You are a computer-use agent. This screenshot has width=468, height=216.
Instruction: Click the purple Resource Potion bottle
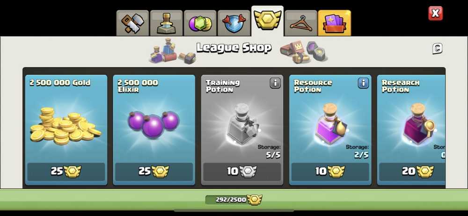[330, 124]
